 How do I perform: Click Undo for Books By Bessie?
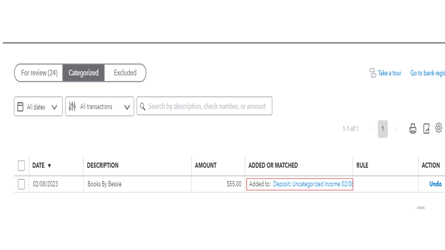pyautogui.click(x=435, y=184)
